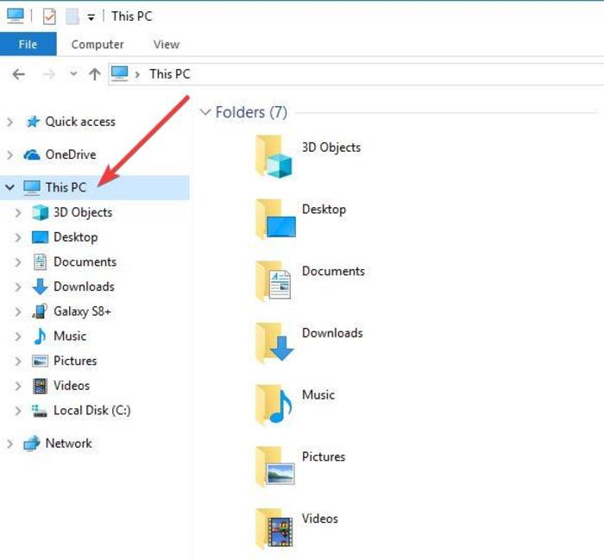Select the Downloads folder icon in main pane
Screen dimensions: 604x560
[x=274, y=343]
